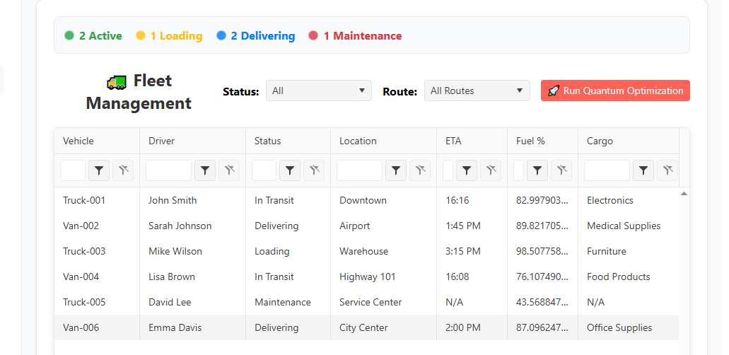This screenshot has height=355, width=729.
Task: Clear the Status column filter
Action: pyautogui.click(x=314, y=170)
